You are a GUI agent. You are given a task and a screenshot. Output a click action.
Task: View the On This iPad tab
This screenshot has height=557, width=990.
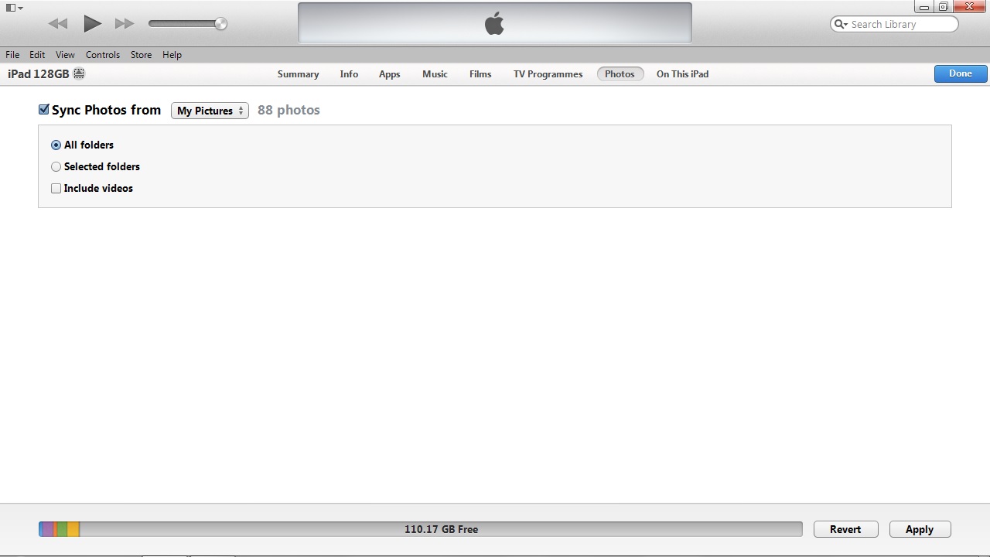682,74
